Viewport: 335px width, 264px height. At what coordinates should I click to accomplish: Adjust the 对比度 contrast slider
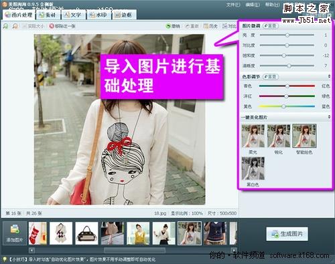click(287, 45)
